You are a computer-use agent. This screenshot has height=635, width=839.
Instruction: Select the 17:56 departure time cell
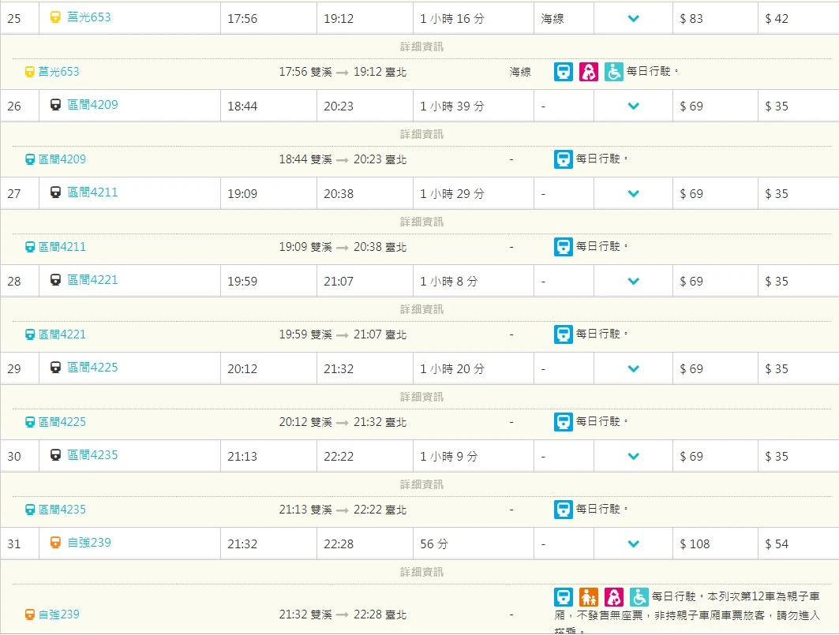click(268, 18)
